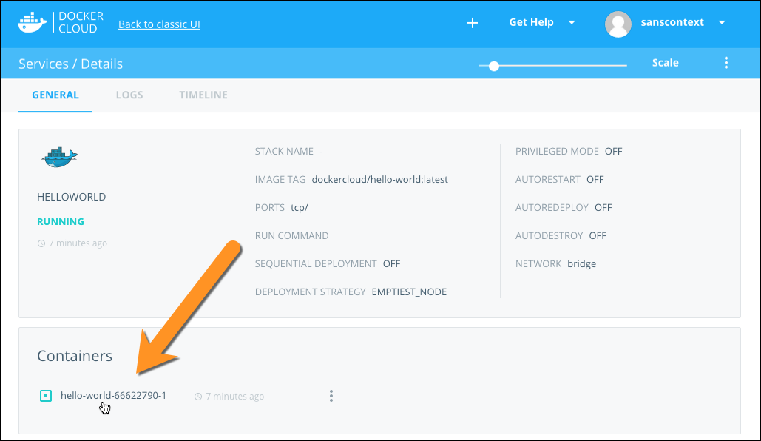Viewport: 761px width, 441px height.
Task: Select the General tab
Action: (55, 95)
